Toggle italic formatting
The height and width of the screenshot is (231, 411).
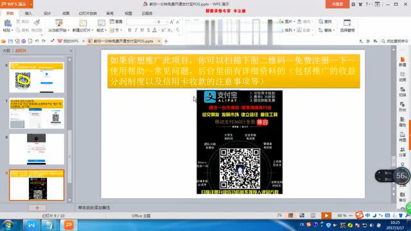point(136,30)
